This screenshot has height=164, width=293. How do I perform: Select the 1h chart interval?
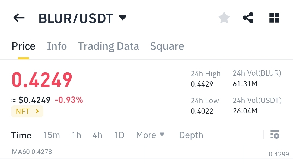click(77, 135)
